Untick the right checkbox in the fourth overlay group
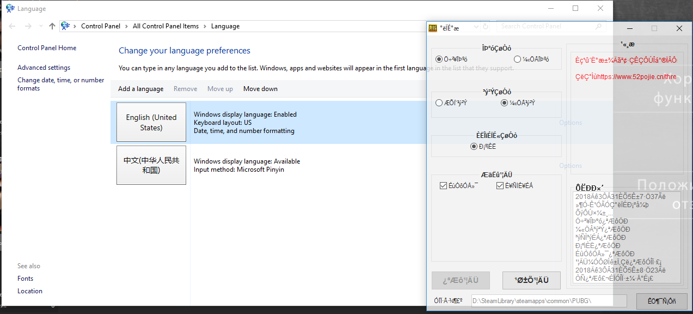This screenshot has height=314, width=693. point(500,186)
